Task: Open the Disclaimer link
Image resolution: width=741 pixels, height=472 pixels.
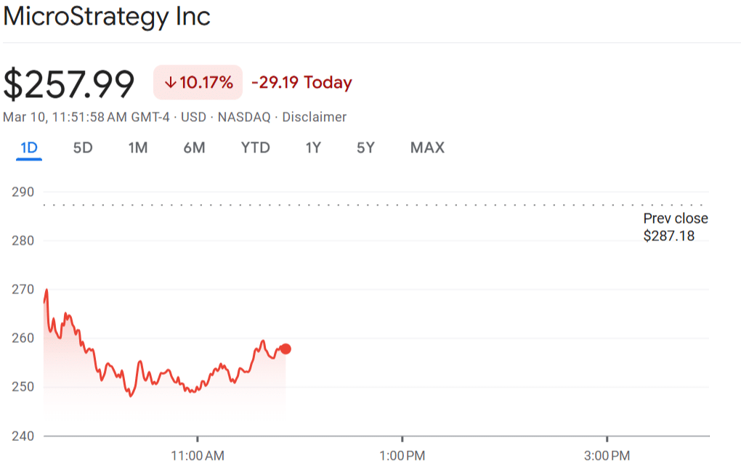Action: tap(314, 117)
